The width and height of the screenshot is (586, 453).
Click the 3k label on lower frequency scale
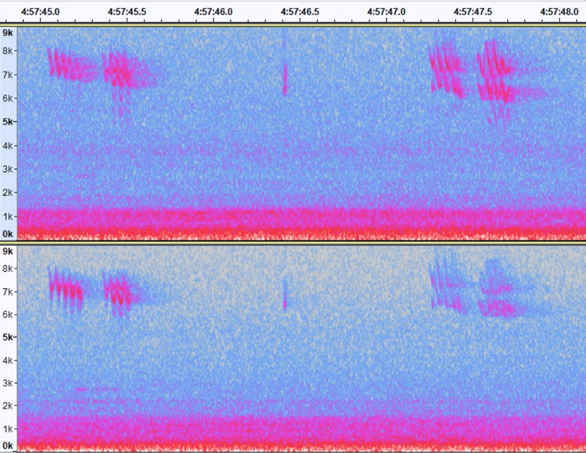(x=7, y=383)
